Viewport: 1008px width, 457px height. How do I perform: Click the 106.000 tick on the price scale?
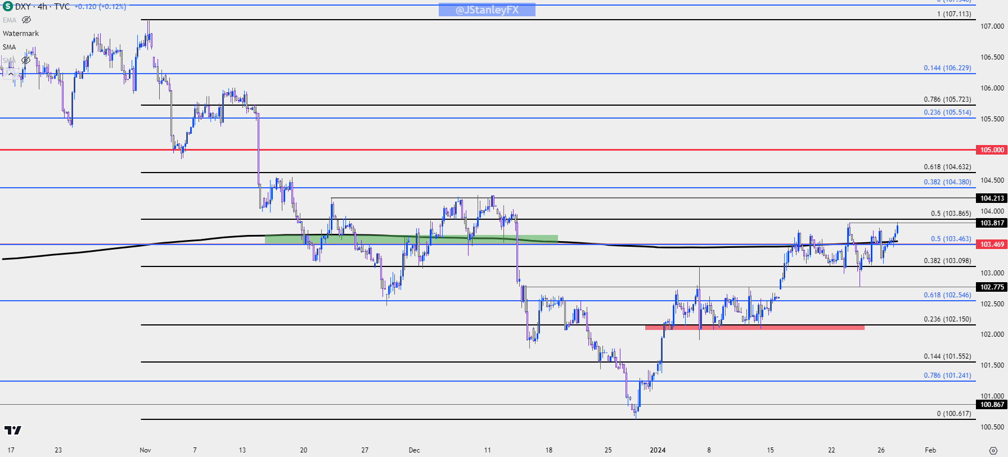992,88
